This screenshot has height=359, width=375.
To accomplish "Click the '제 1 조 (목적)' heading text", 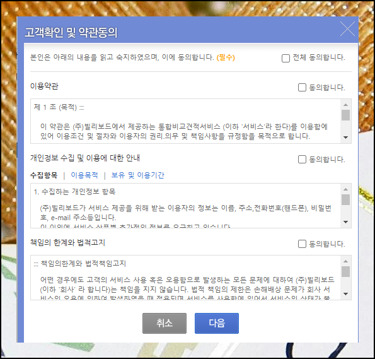I will coord(55,107).
